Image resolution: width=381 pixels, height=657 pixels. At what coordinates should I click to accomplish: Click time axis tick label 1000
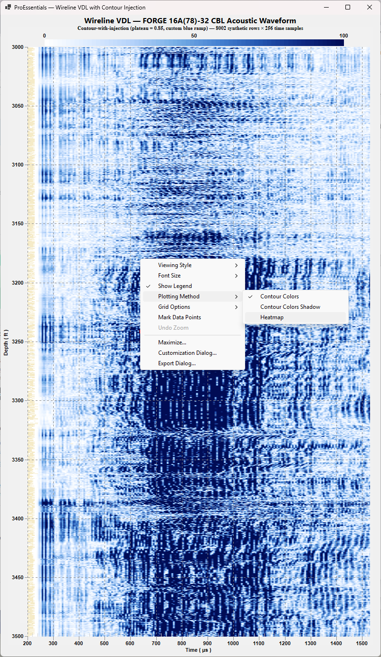[233, 643]
